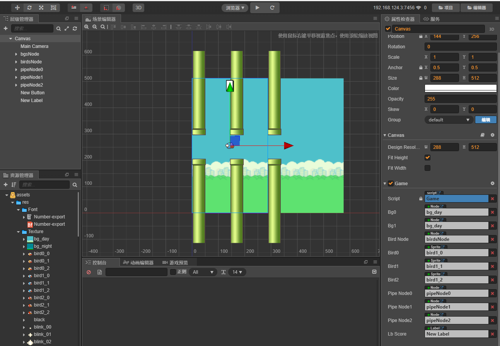Expand the pipeNode0 tree item

(x=16, y=70)
